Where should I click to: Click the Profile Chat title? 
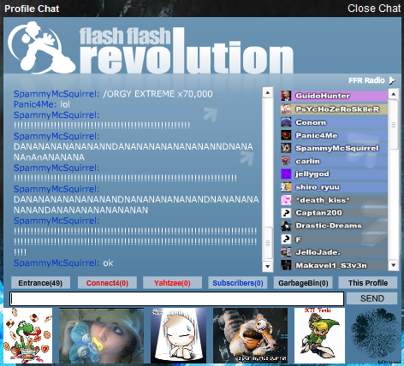pyautogui.click(x=32, y=9)
